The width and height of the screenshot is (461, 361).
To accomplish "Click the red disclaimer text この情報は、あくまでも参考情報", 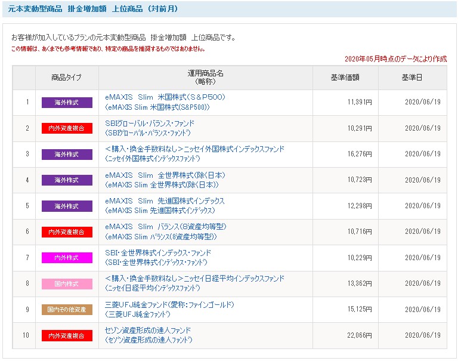I will (108, 49).
